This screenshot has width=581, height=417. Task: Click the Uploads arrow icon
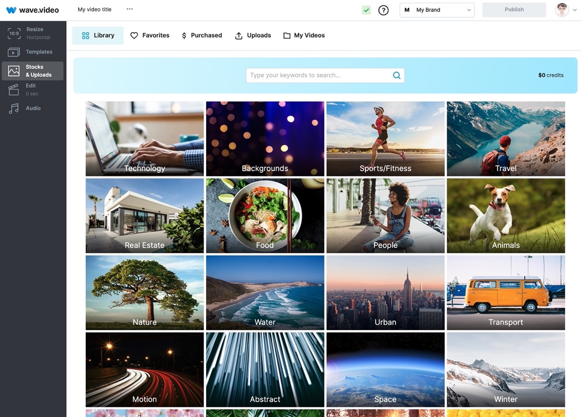click(239, 35)
